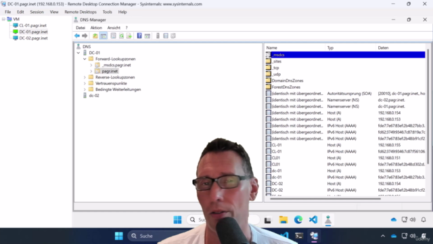
Task: Click the record list horizontal scrollbar
Action: tap(325, 199)
